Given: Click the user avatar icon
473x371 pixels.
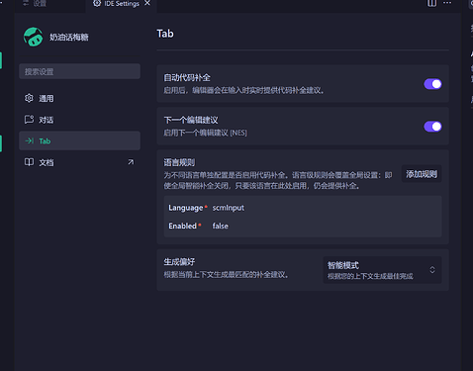Looking at the screenshot, I should coord(33,37).
